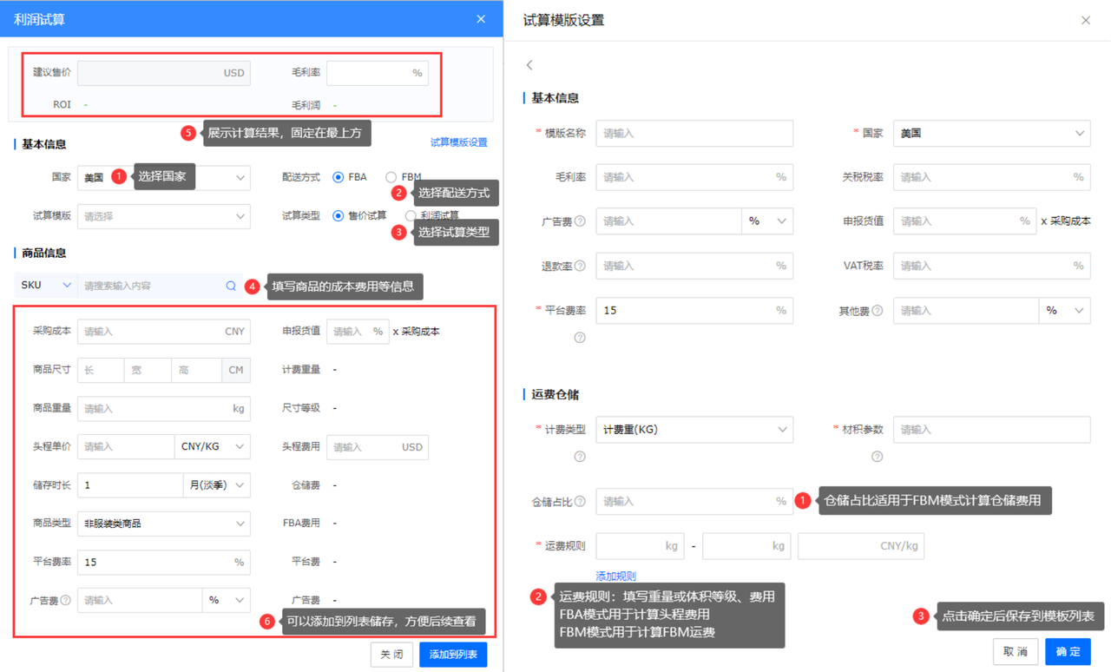Click 采购成本 CNY input field
Image resolution: width=1111 pixels, height=672 pixels.
164,331
